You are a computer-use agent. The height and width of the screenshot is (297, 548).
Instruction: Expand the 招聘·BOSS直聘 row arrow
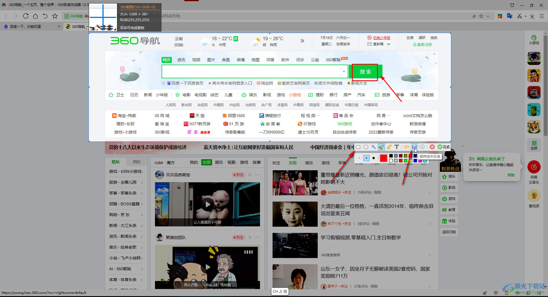tap(142, 204)
